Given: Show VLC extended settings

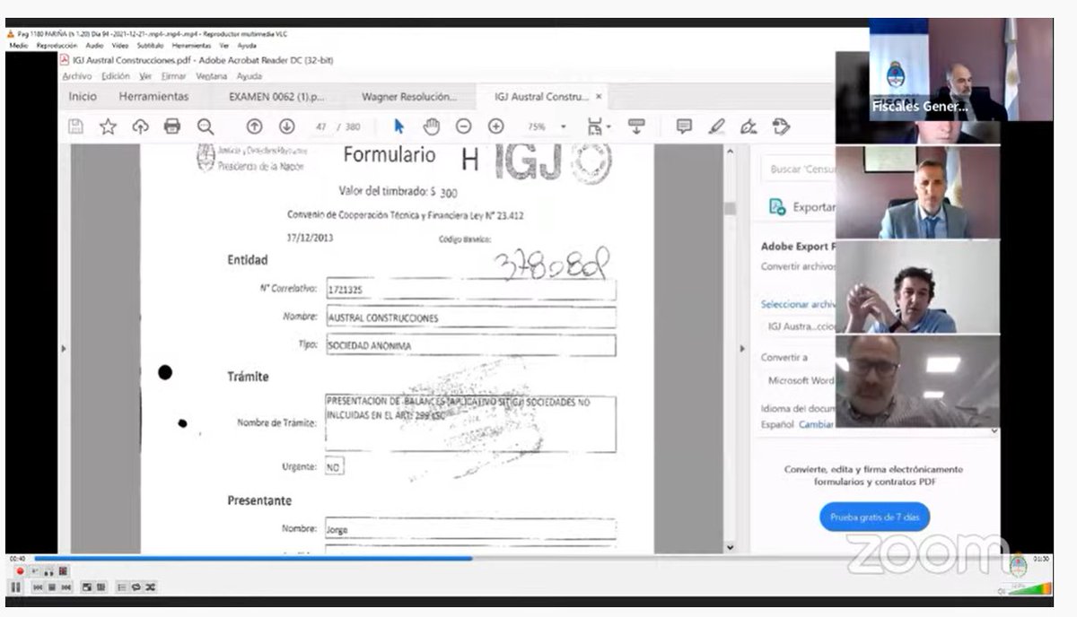Looking at the screenshot, I should pos(101,587).
